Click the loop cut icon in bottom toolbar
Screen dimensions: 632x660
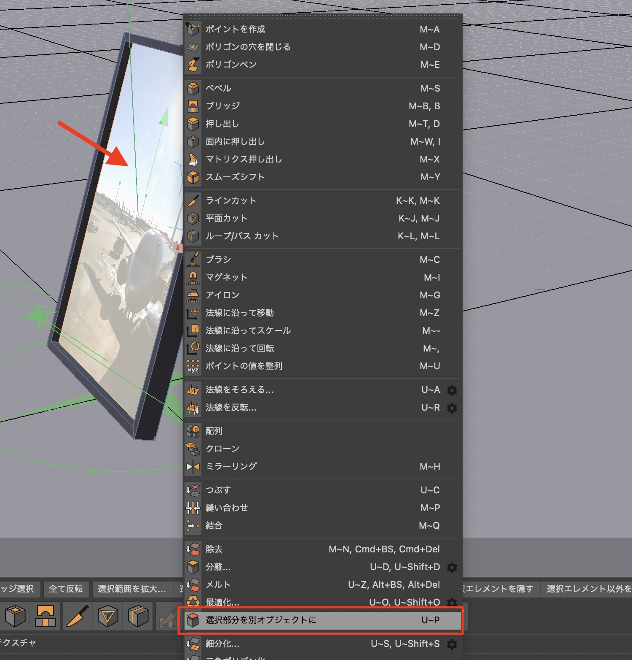click(x=138, y=617)
